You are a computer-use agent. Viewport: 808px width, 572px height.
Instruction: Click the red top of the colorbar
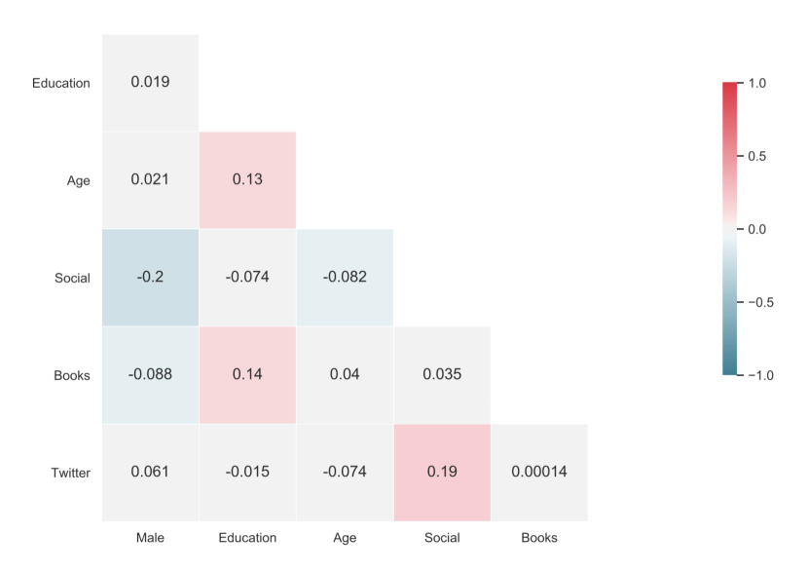(730, 88)
